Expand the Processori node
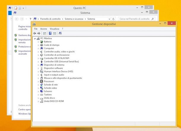The height and width of the screenshot is (131, 181). (38, 82)
